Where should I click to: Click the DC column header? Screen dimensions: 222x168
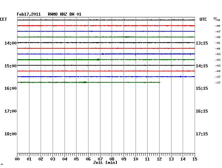(x=215, y=18)
